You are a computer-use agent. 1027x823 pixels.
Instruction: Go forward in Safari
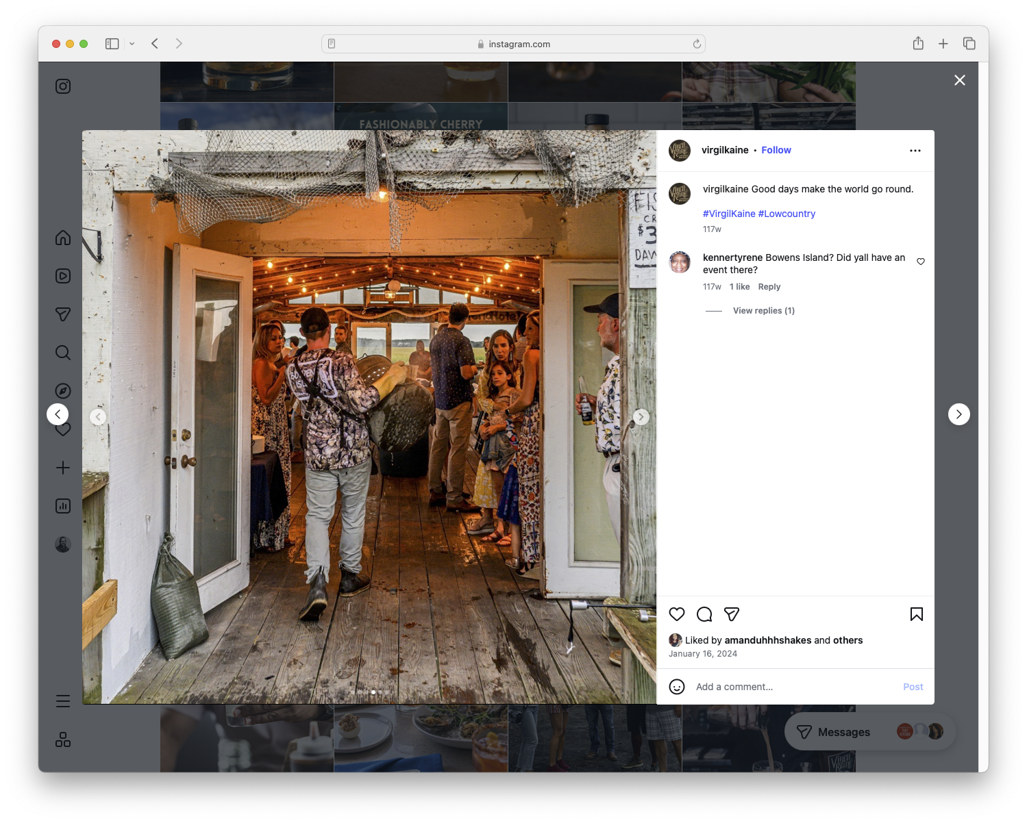pyautogui.click(x=179, y=44)
